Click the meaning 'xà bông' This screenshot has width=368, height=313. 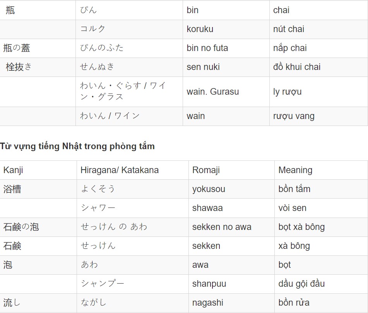(x=294, y=246)
